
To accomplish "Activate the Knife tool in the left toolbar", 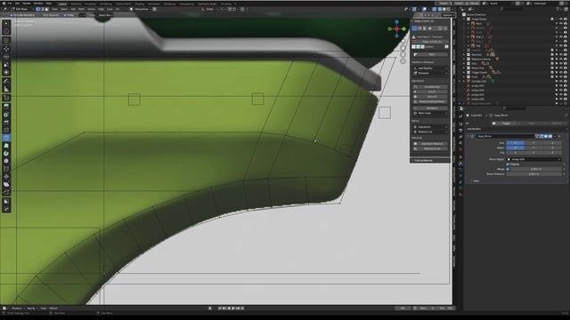I will pyautogui.click(x=6, y=138).
